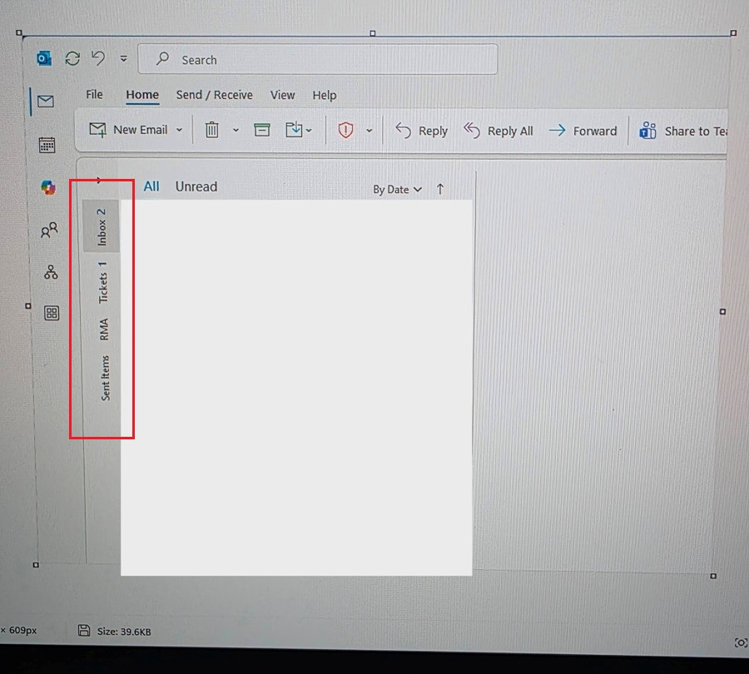This screenshot has width=749, height=674.
Task: Expand the Report options dropdown arrow
Action: tap(370, 131)
